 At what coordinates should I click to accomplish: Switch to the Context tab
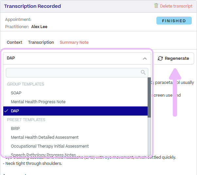14,42
